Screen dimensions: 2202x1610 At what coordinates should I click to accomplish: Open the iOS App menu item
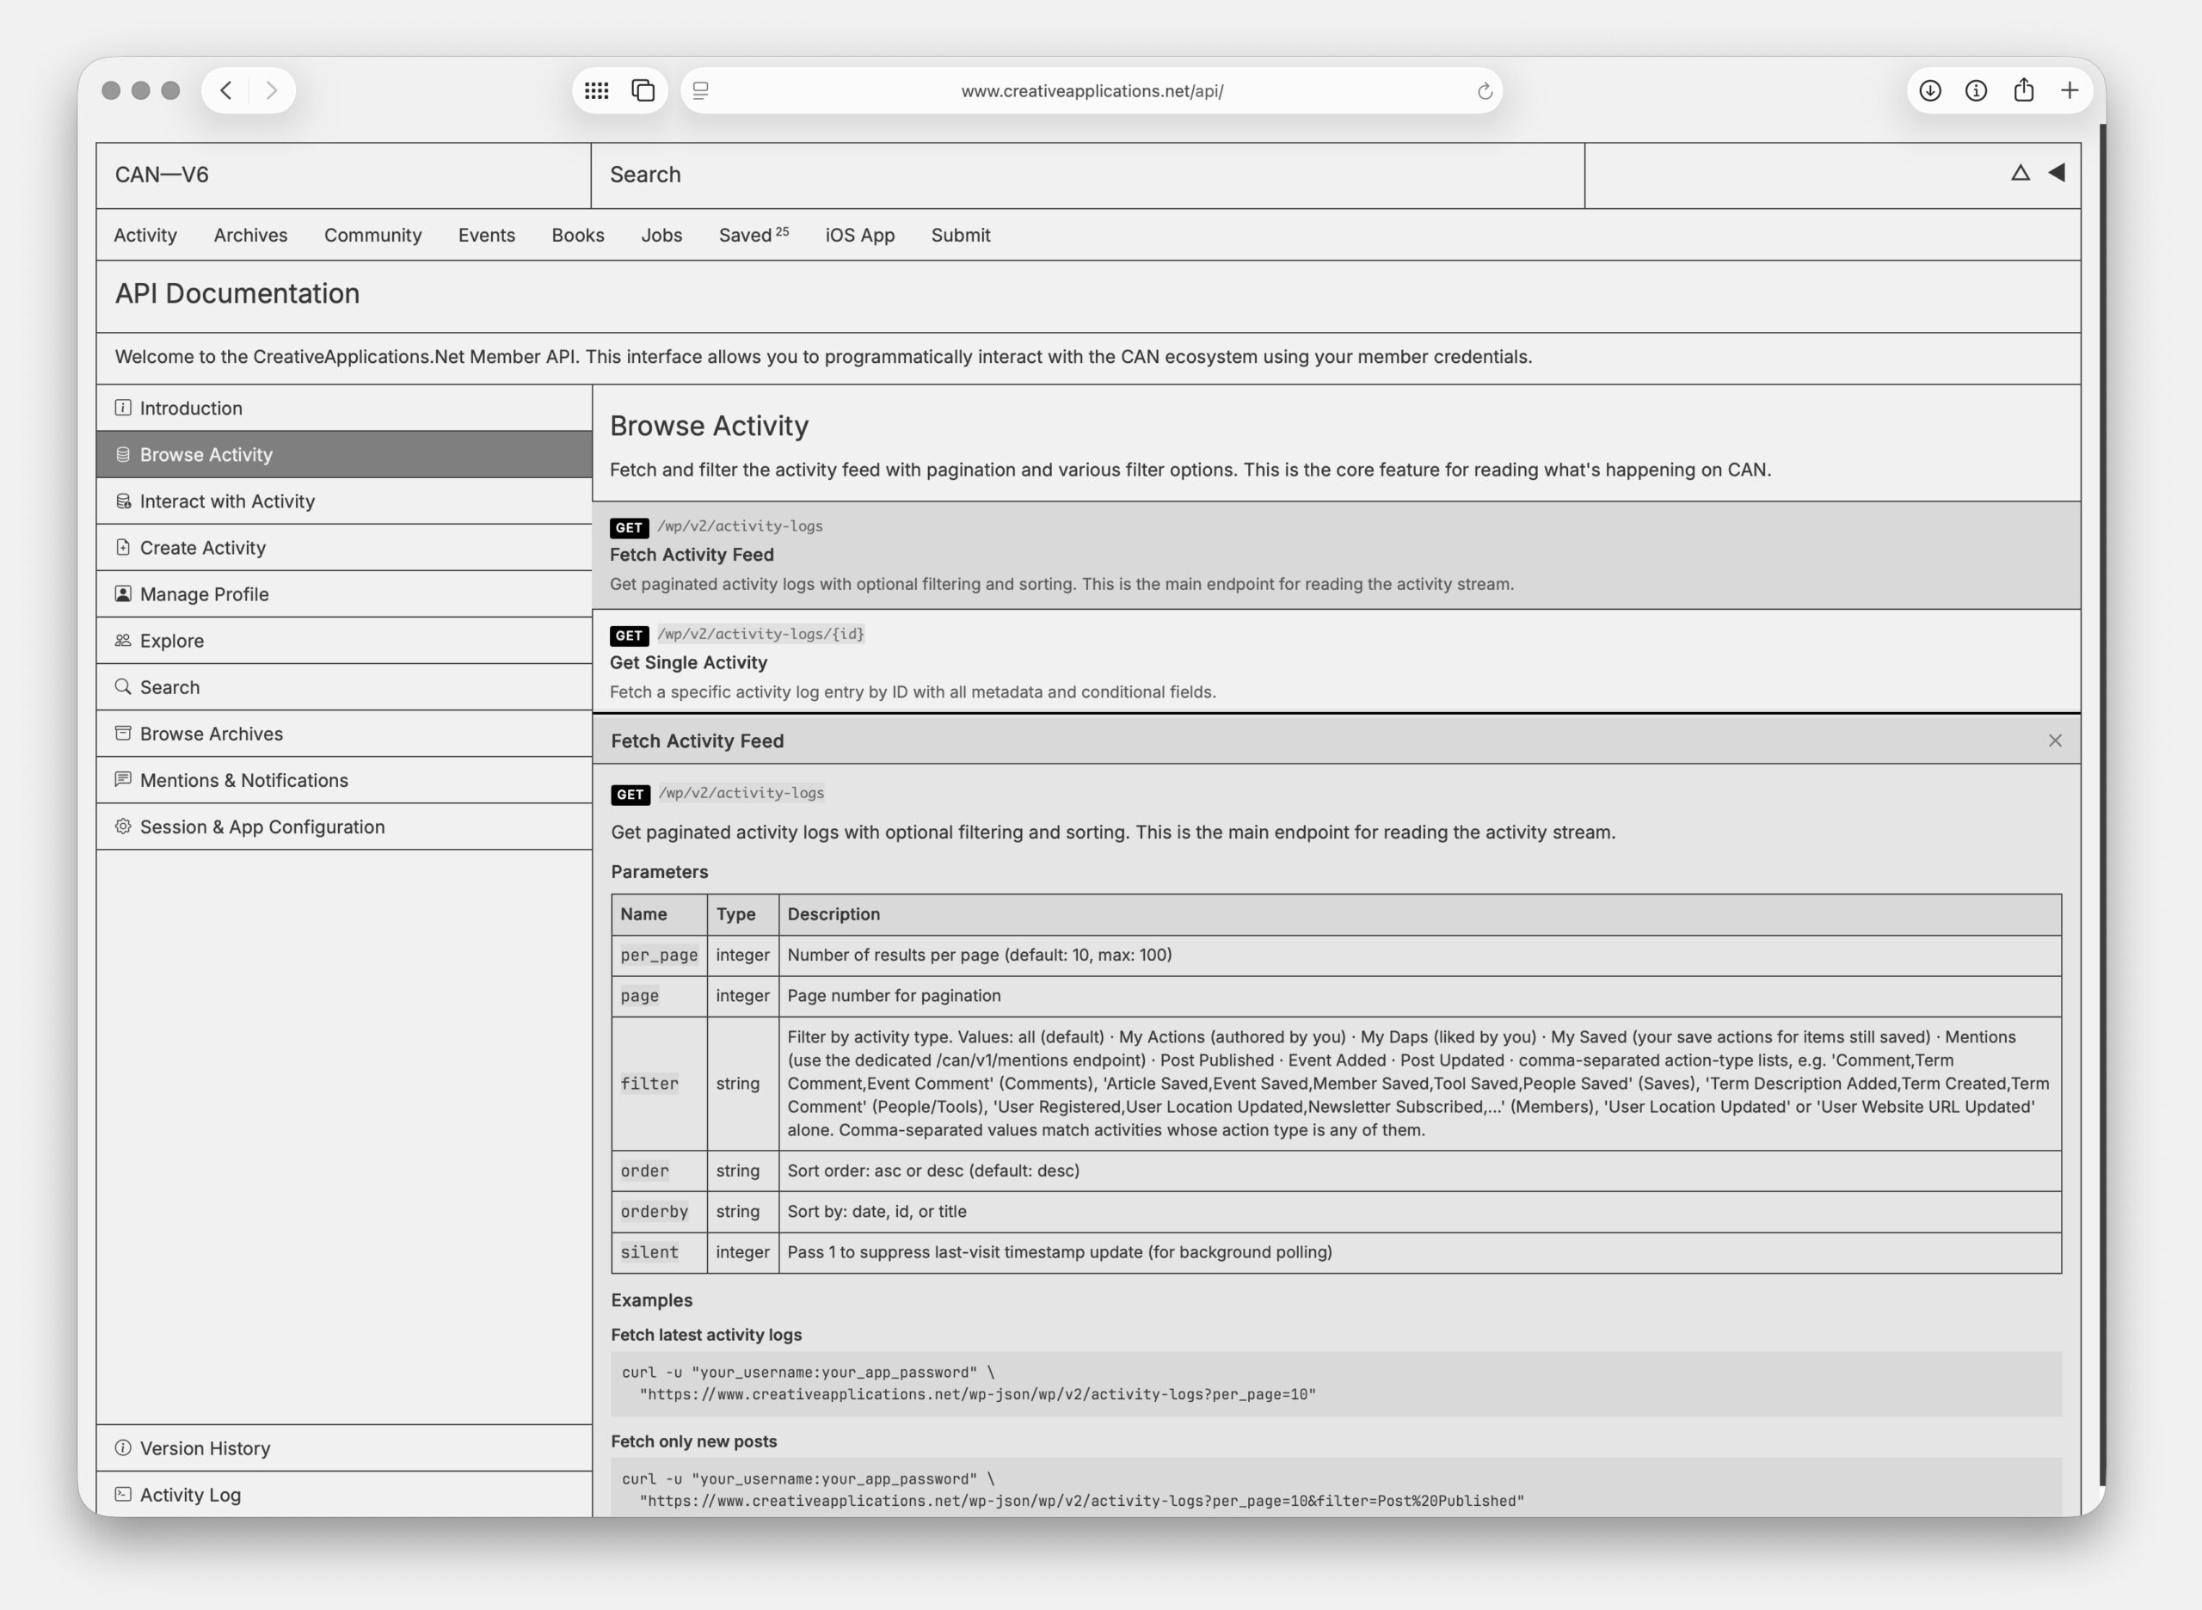pyautogui.click(x=860, y=235)
